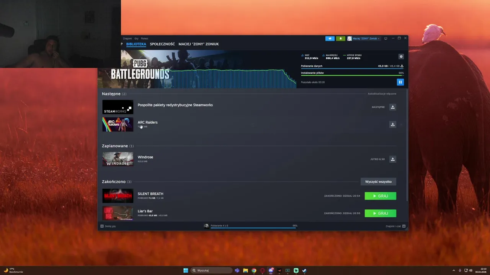The image size is (490, 275).
Task: Play SILENT BREATH with GRAJ button
Action: [380, 196]
